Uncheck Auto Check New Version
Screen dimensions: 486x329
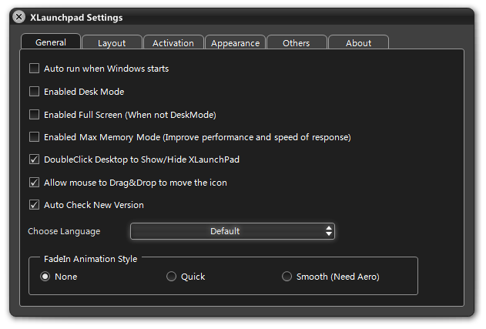[34, 205]
